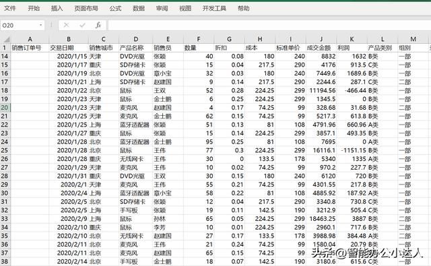Open the 开发工具 tab

(214, 8)
